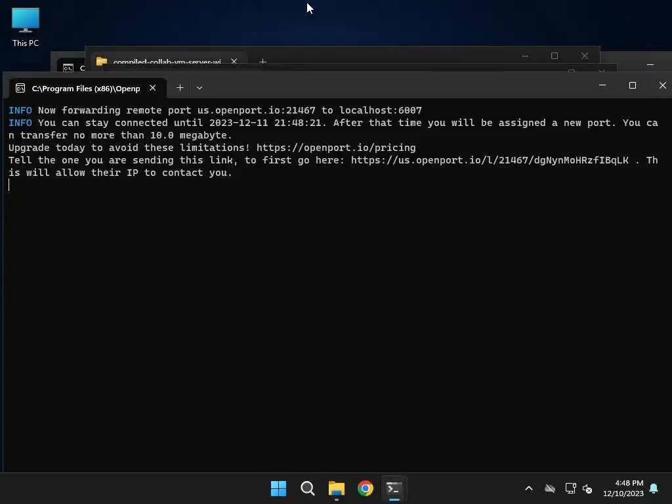Click the localhost:6007 text
Screen dimensions: 672x504
[x=381, y=110]
